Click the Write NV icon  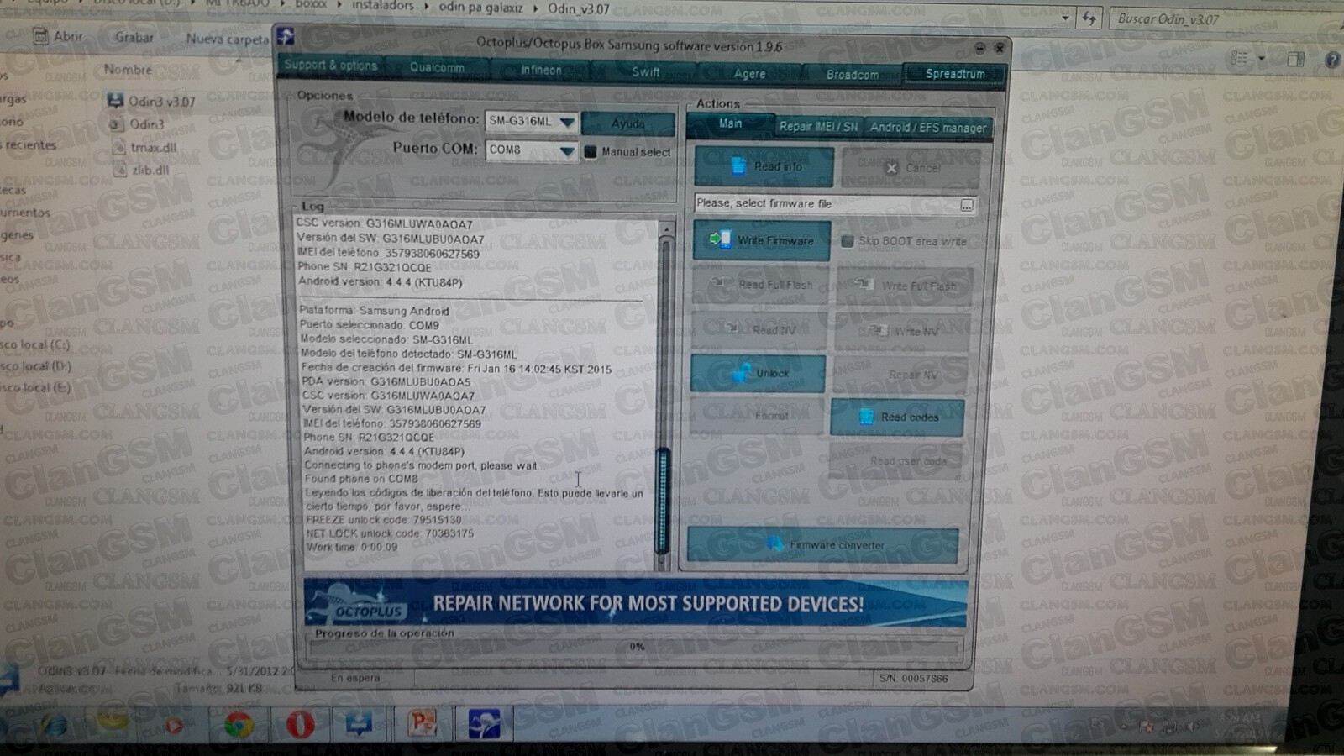878,330
